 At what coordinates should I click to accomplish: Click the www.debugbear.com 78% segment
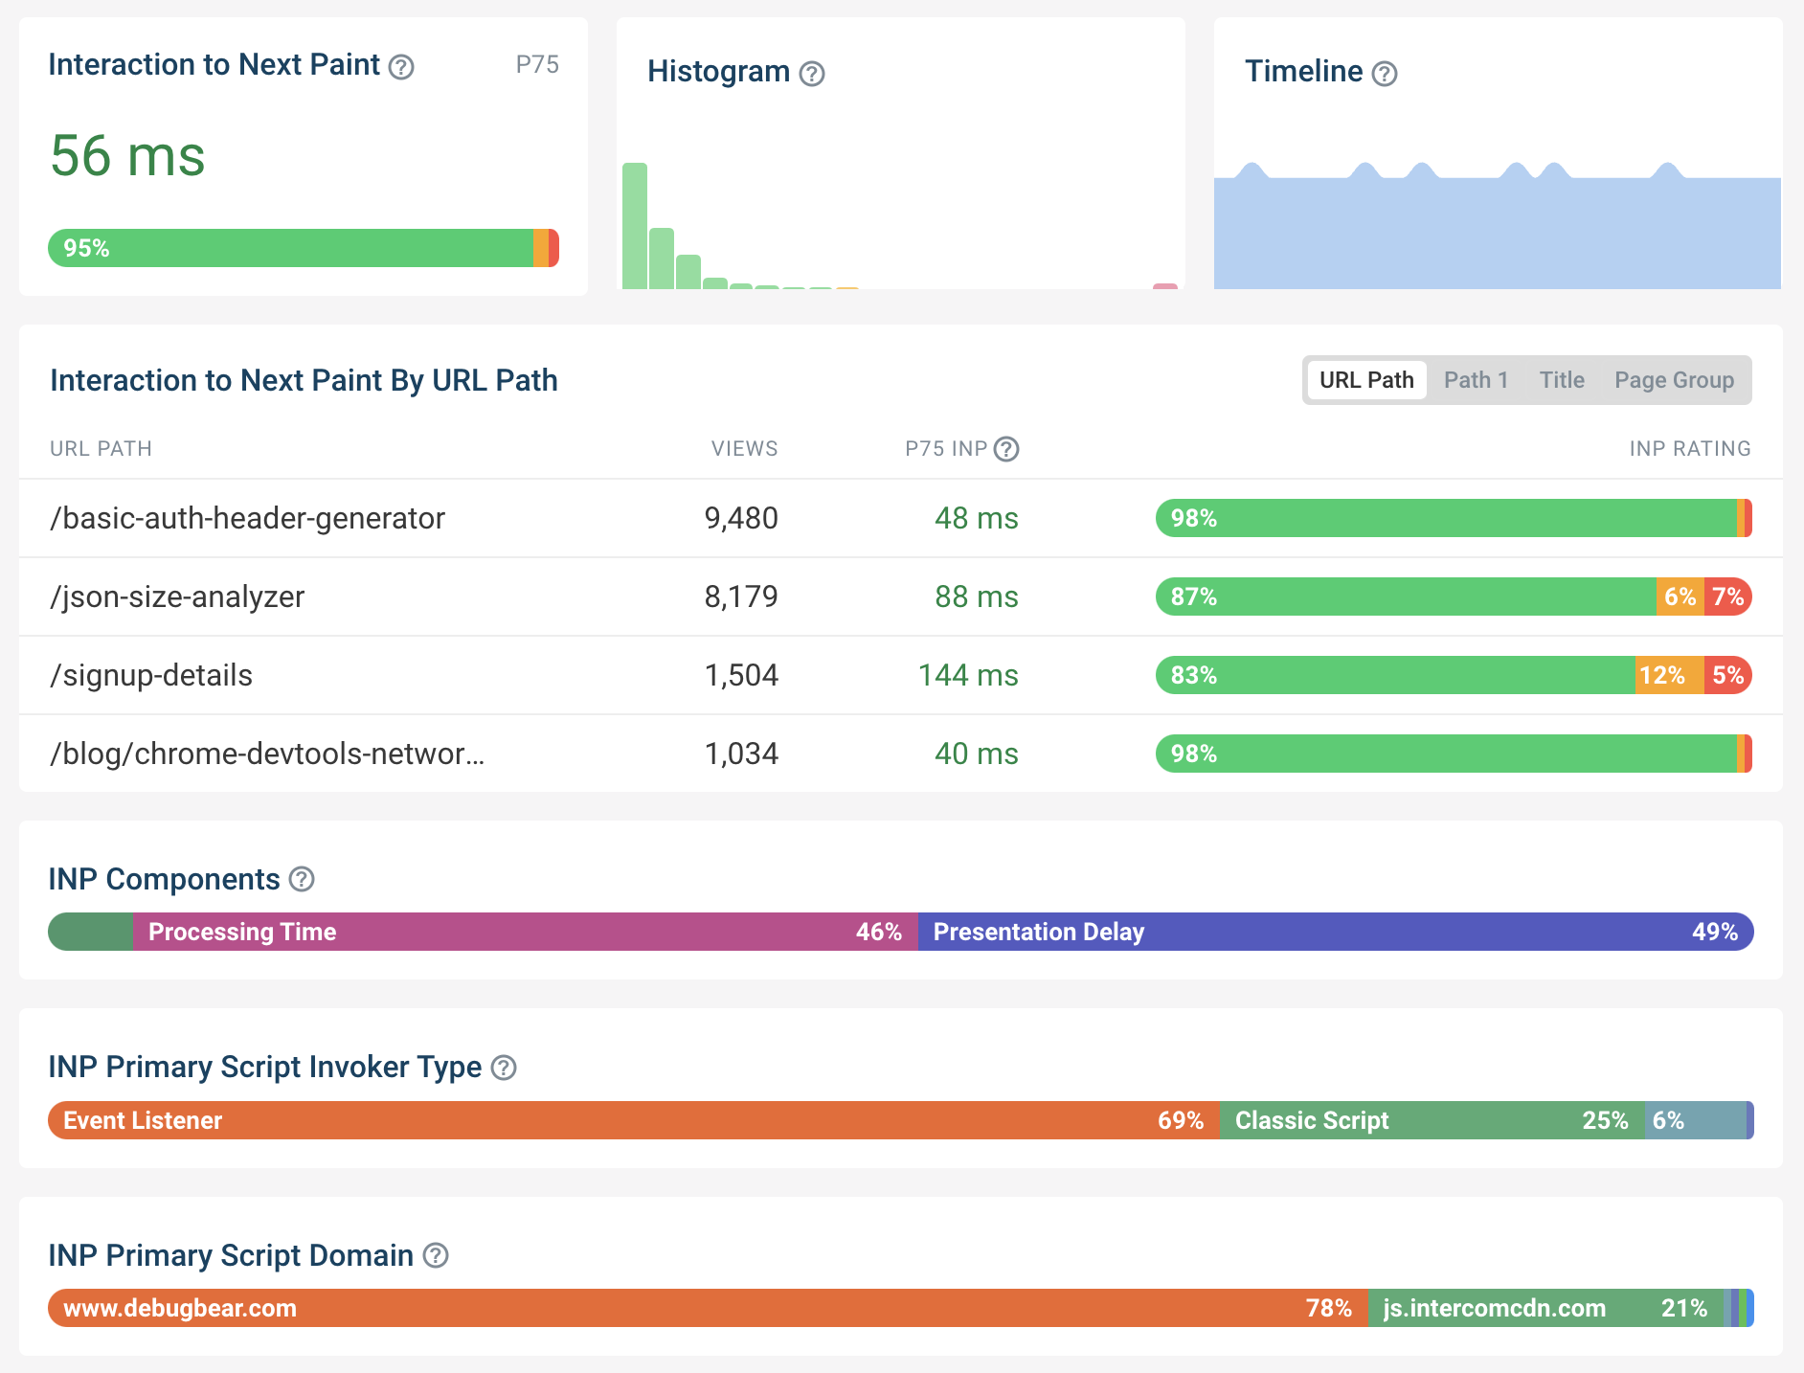[x=708, y=1308]
